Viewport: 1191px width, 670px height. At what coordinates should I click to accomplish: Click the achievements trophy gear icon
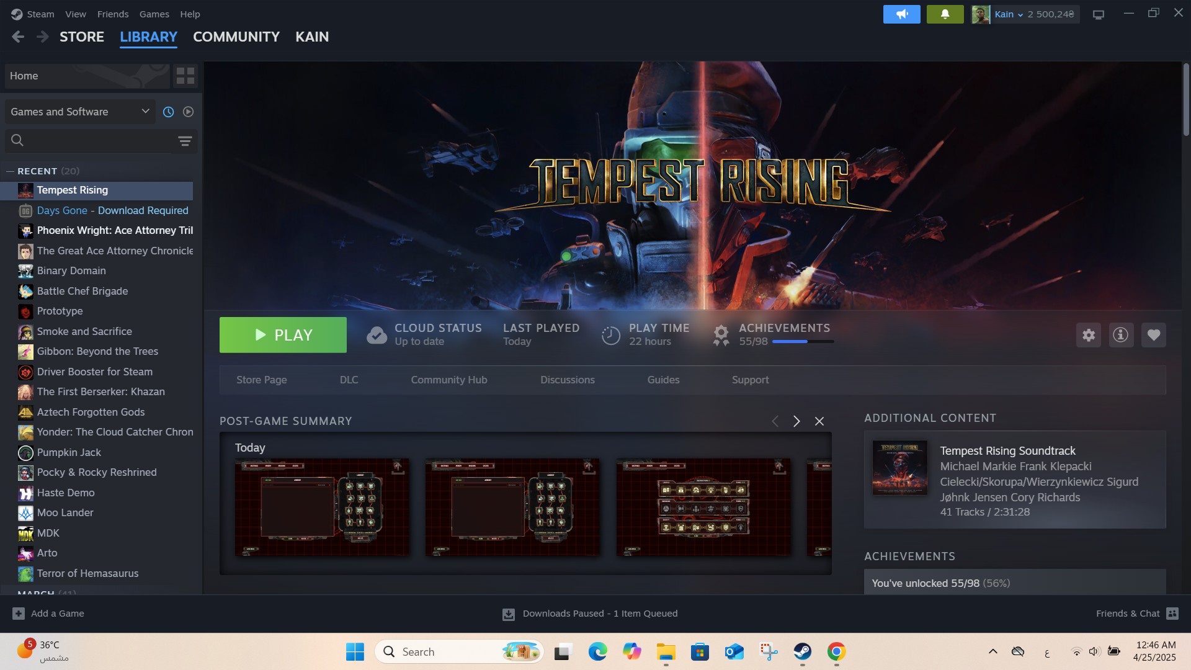[721, 335]
